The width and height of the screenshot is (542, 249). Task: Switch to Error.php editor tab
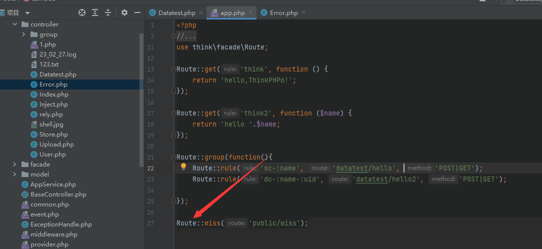click(x=284, y=13)
